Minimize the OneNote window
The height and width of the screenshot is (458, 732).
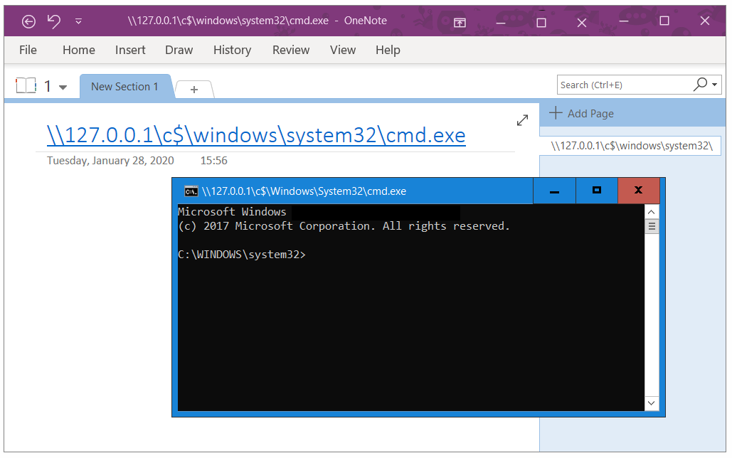tap(624, 21)
